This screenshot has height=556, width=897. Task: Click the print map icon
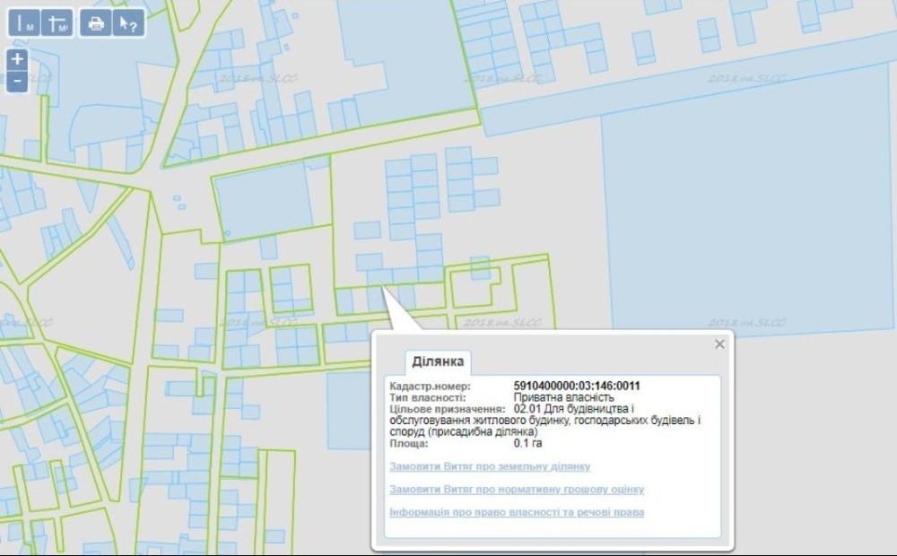click(x=96, y=23)
